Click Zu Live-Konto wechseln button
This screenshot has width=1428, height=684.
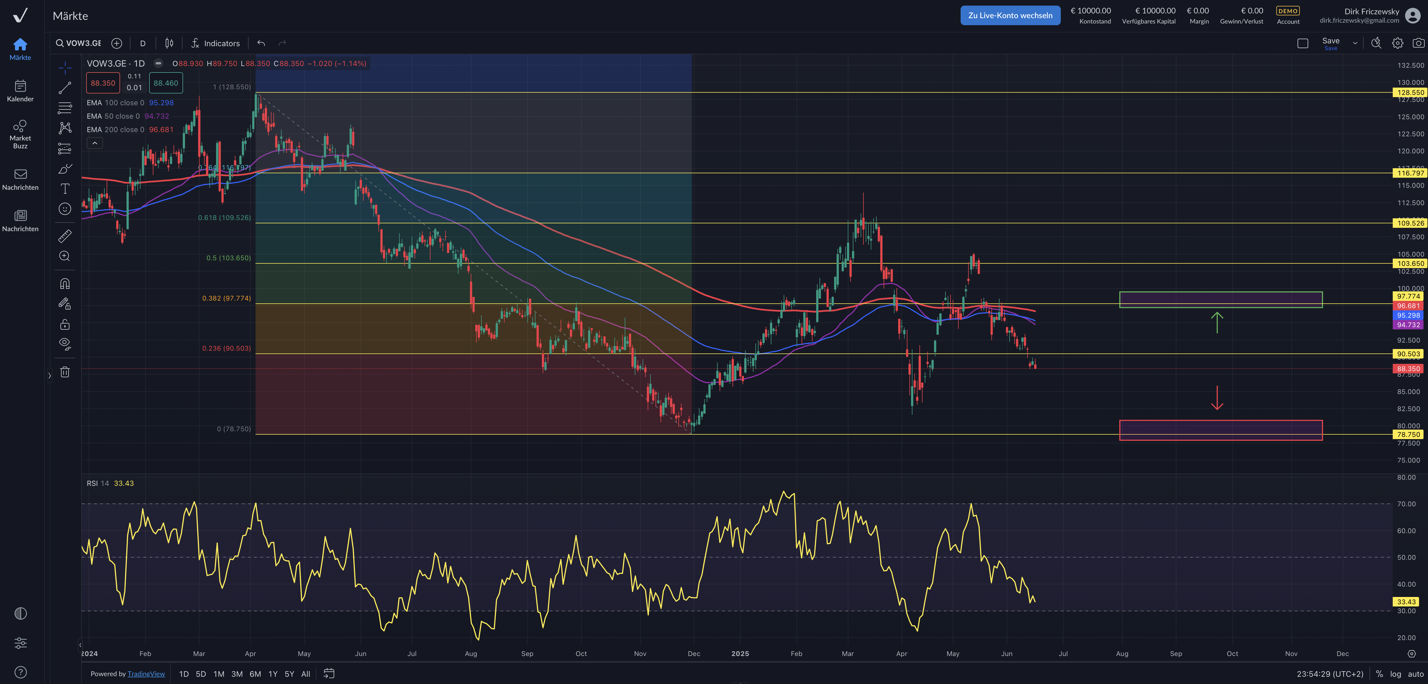(x=1010, y=15)
